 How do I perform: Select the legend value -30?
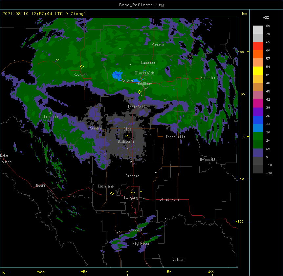[x=269, y=173]
